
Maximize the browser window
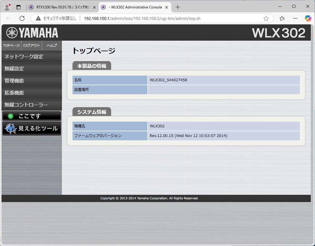tap(294, 6)
